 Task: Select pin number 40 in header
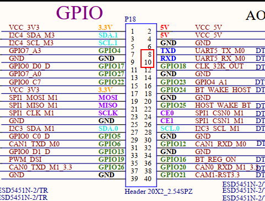148,179
